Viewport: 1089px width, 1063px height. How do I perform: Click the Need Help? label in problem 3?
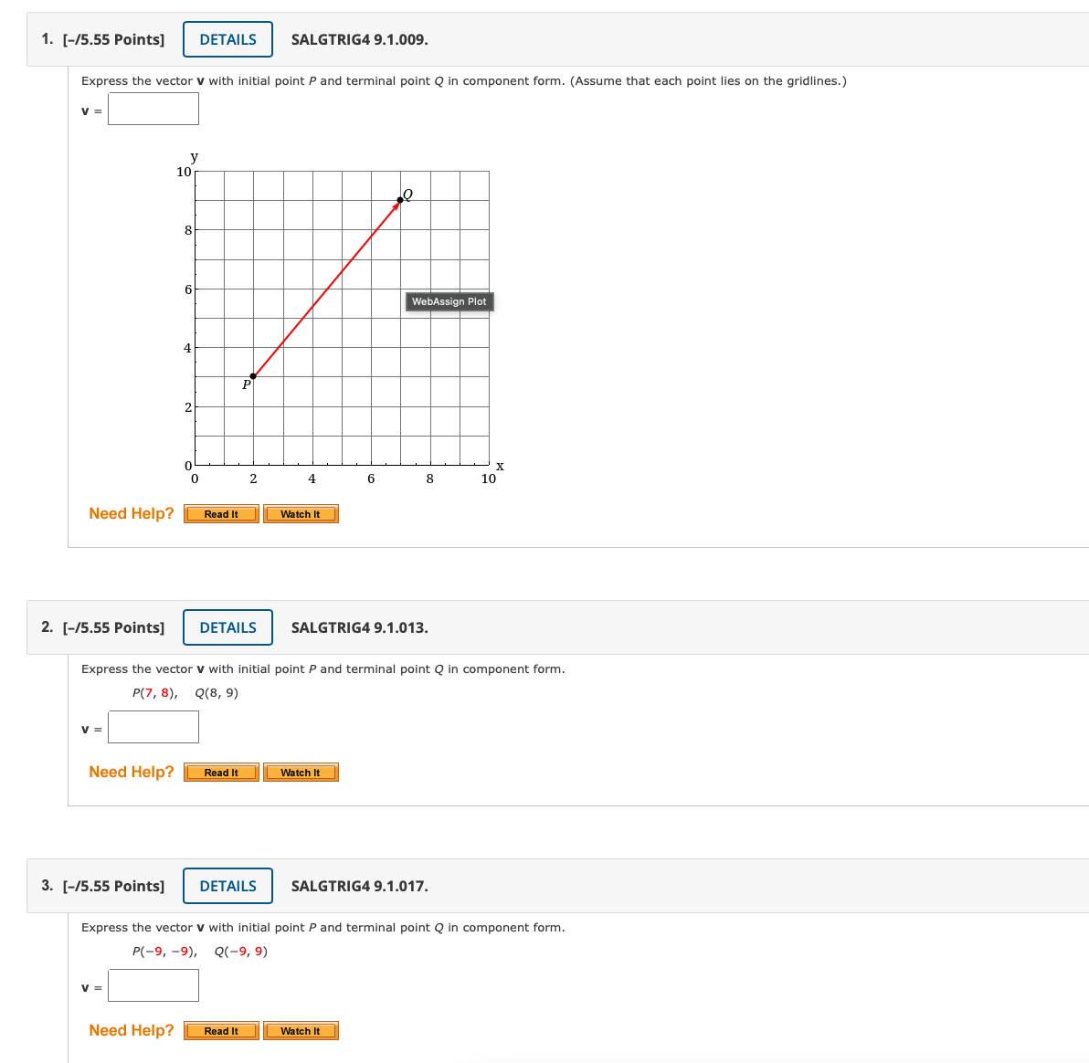click(131, 1030)
